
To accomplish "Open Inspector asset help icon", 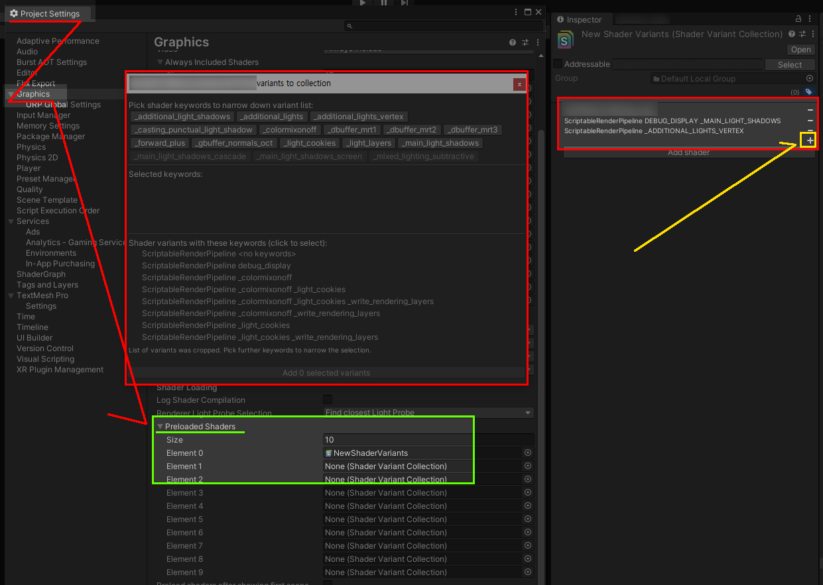I will [791, 34].
